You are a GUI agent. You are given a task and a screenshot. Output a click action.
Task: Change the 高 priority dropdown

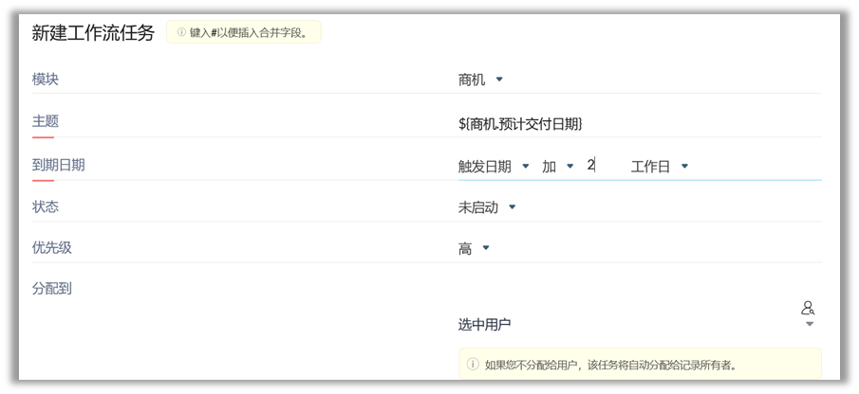[x=474, y=248]
